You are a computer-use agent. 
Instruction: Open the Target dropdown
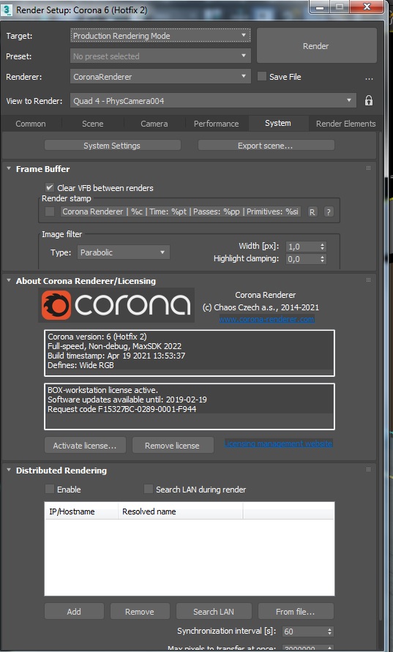pyautogui.click(x=160, y=36)
